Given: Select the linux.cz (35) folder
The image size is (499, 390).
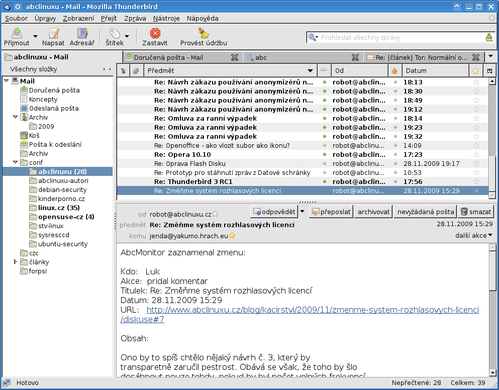Looking at the screenshot, I should (x=59, y=208).
